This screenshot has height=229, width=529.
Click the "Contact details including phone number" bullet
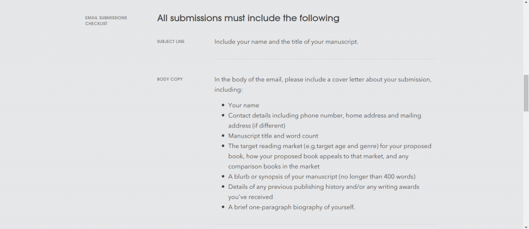tap(324, 116)
